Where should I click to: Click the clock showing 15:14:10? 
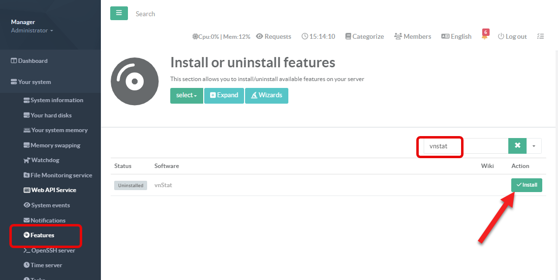[318, 36]
